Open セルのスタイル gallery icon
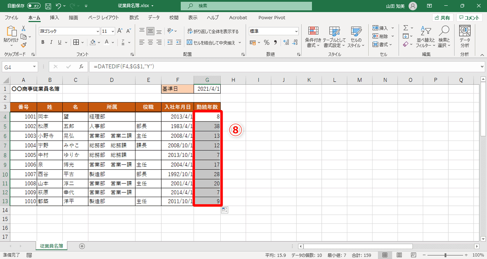 (x=356, y=37)
